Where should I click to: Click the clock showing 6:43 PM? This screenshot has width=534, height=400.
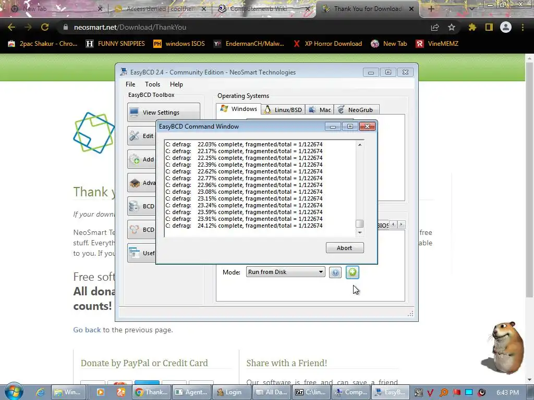click(x=508, y=392)
